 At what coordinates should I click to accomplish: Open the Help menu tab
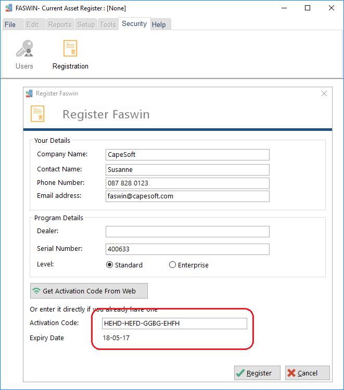click(x=159, y=24)
